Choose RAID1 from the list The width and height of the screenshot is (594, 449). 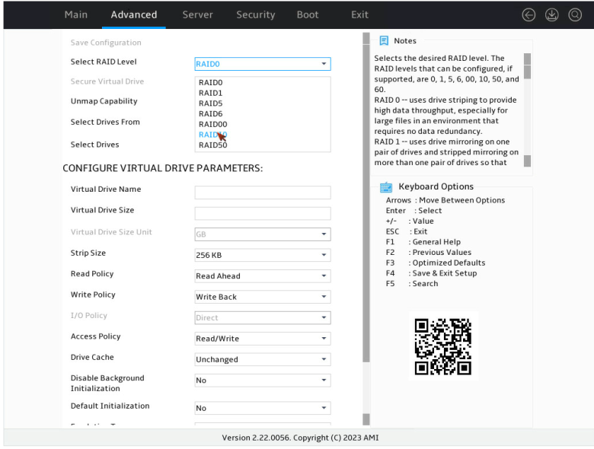[210, 93]
